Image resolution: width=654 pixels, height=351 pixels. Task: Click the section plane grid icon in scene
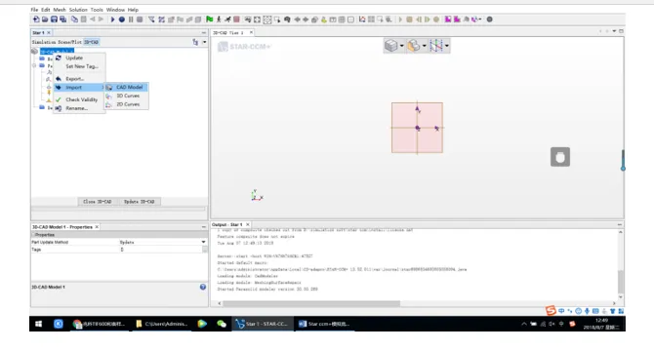[436, 46]
